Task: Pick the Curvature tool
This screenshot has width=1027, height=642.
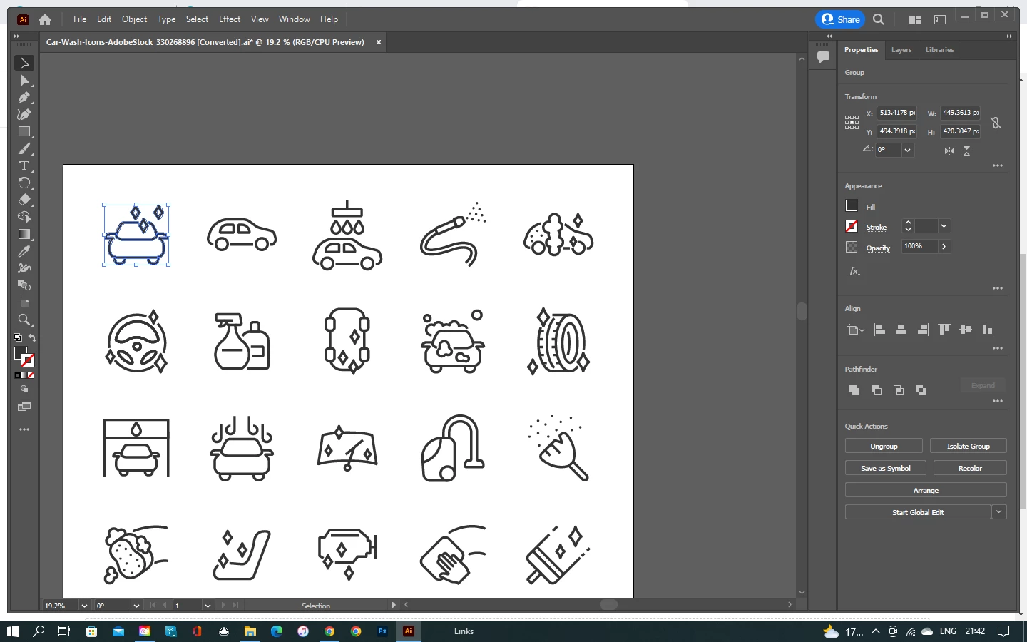Action: 24,115
